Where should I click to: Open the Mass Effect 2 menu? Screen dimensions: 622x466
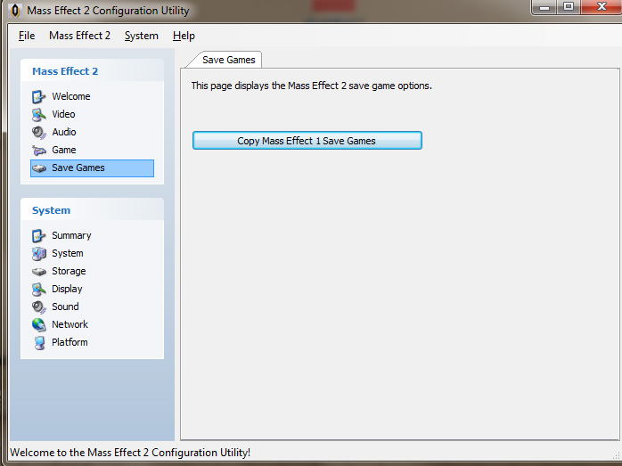pos(79,36)
